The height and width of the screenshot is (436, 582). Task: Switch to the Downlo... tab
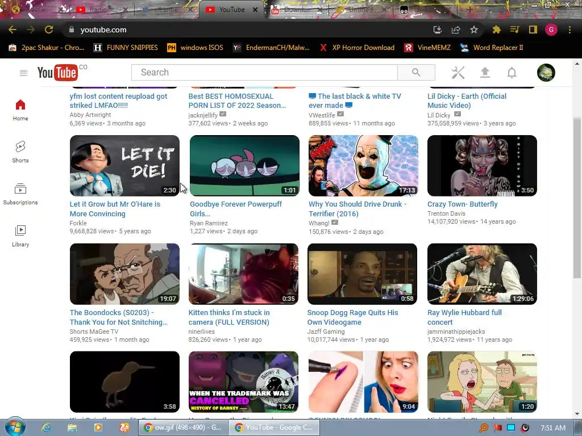pyautogui.click(x=296, y=10)
